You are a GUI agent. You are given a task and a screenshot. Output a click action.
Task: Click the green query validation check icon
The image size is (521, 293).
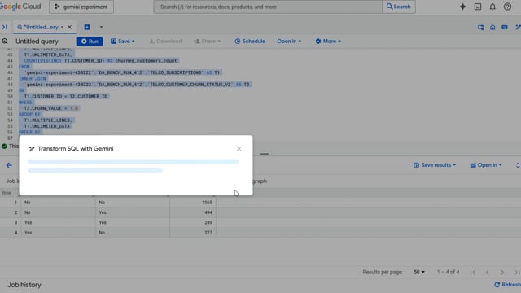tap(4, 146)
